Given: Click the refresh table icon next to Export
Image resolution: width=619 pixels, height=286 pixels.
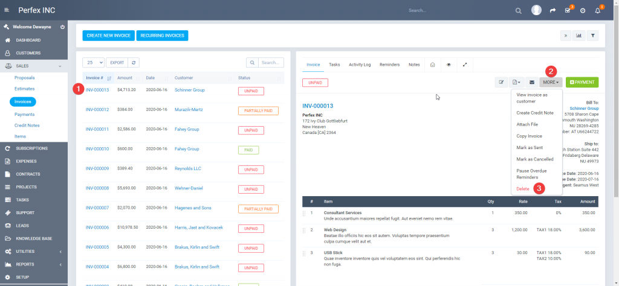Looking at the screenshot, I should [134, 62].
